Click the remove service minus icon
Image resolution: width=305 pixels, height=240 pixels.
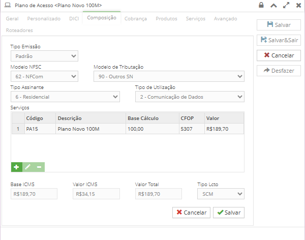tap(39, 167)
